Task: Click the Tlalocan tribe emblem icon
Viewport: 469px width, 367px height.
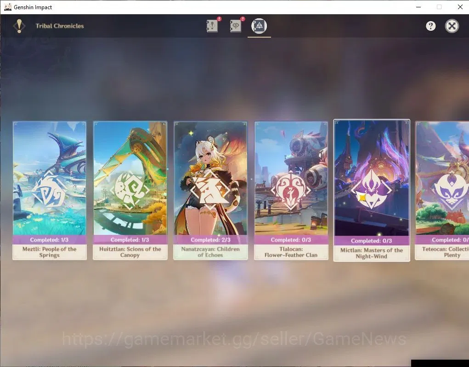Action: point(291,190)
